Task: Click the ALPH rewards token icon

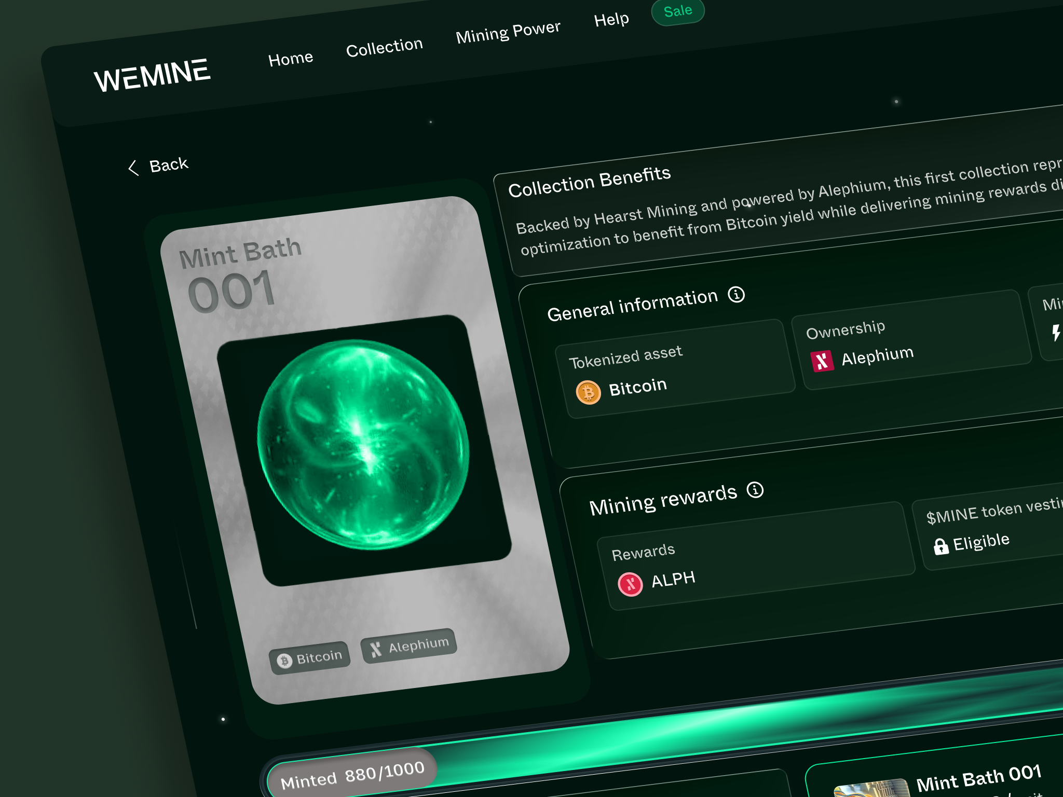Action: pos(630,584)
